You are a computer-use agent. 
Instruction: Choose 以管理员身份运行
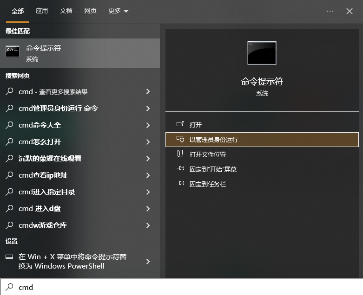point(262,140)
